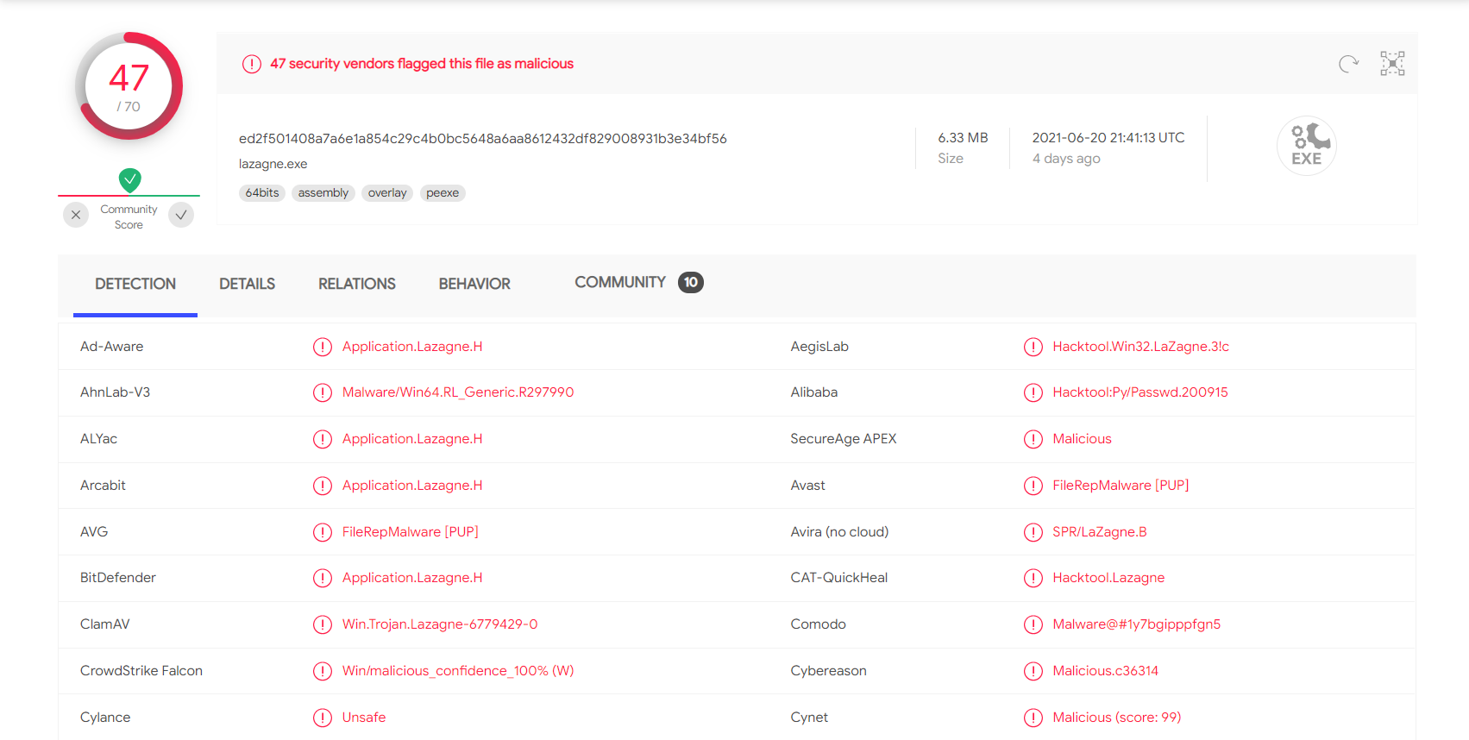Click Avast's FileRepMalware [PUP] result
This screenshot has width=1469, height=740.
point(1121,486)
